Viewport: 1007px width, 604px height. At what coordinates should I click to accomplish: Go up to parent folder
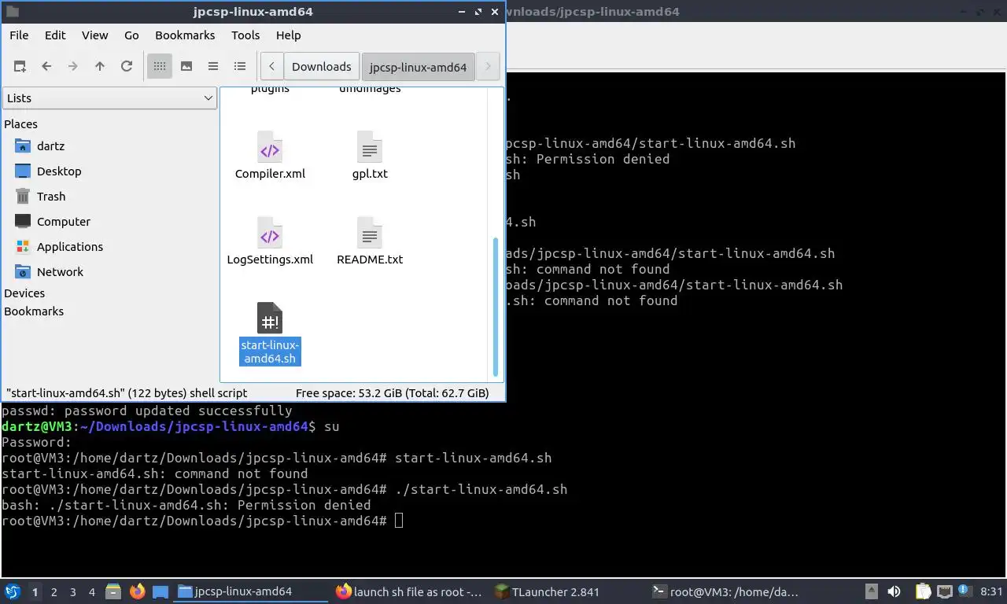100,67
